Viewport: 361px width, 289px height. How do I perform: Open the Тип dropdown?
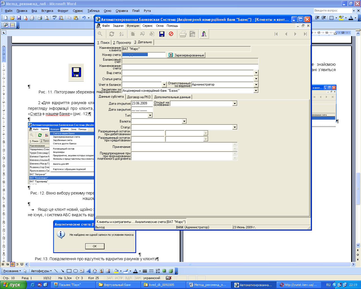click(x=150, y=115)
